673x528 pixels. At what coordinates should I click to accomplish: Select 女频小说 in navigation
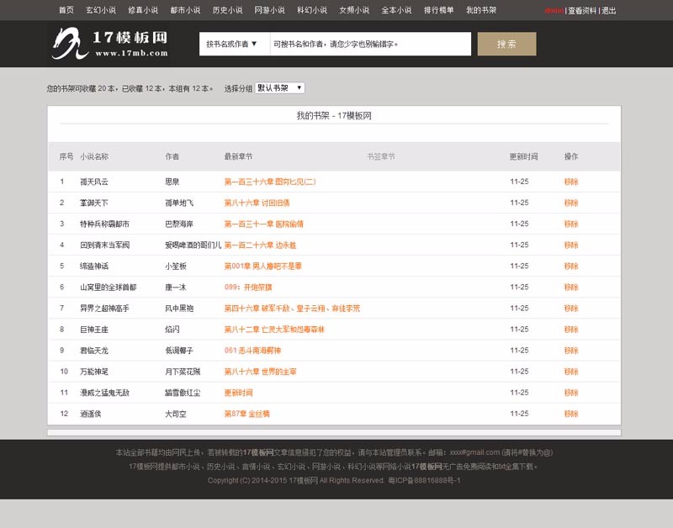tap(354, 10)
